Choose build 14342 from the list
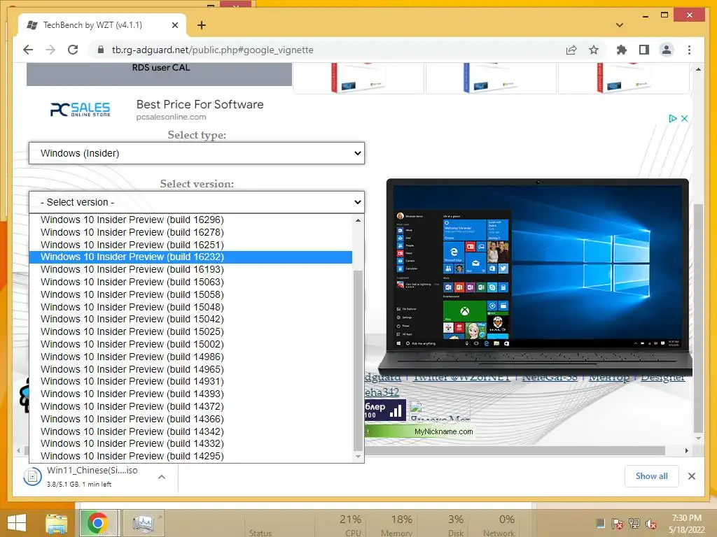Viewport: 717px width, 537px height. (190, 431)
